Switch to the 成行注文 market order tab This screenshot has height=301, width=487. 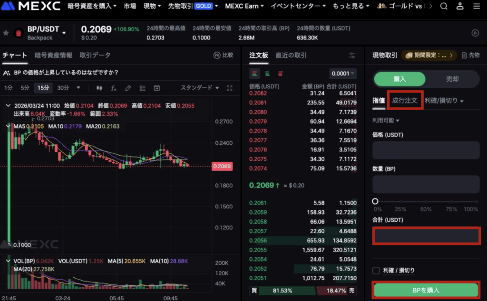(x=404, y=101)
